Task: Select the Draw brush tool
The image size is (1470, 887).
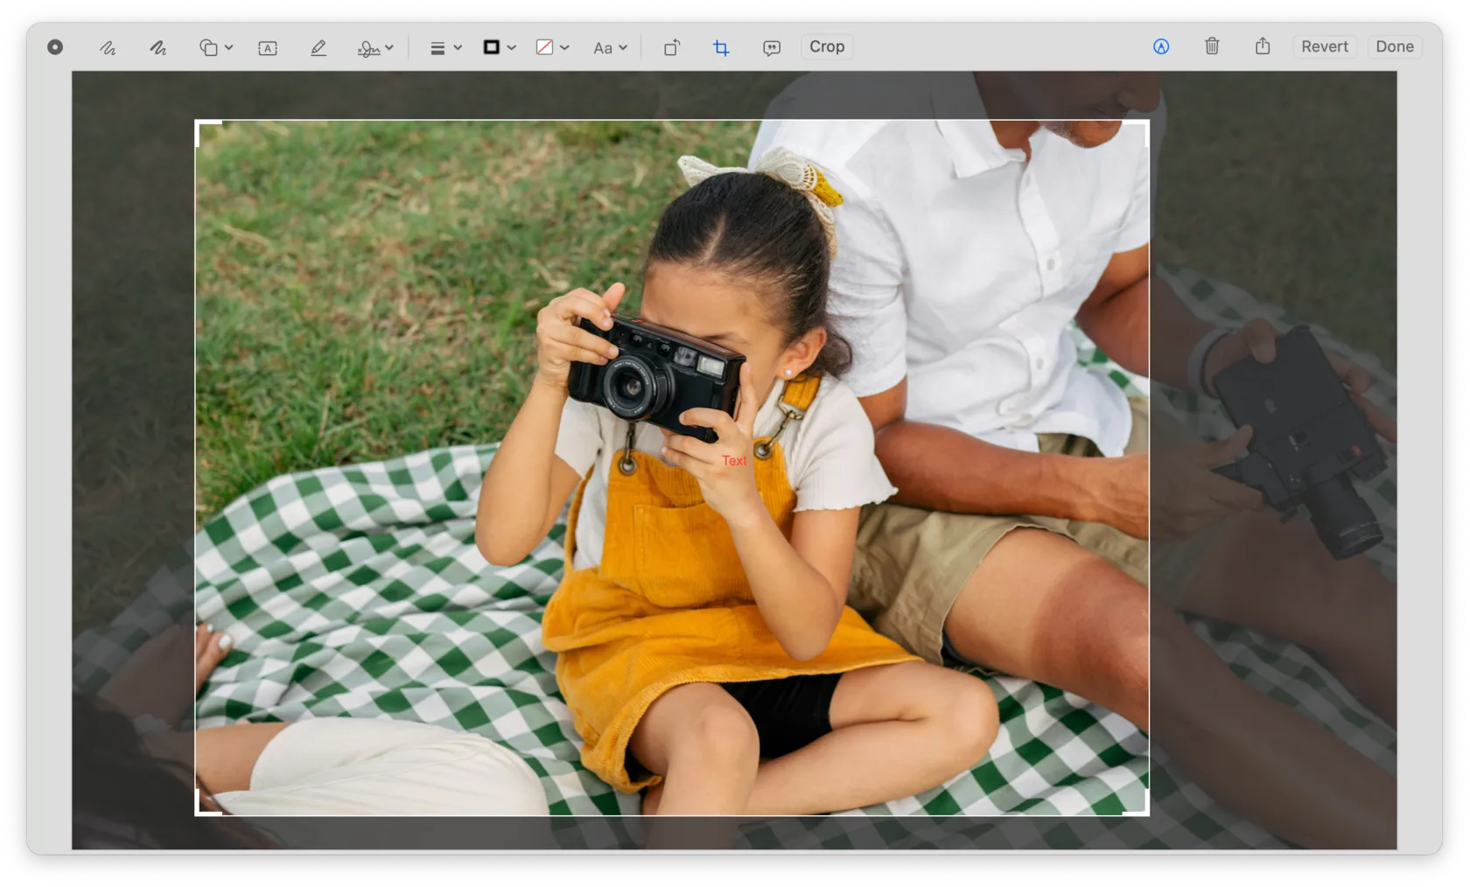Action: pyautogui.click(x=157, y=48)
